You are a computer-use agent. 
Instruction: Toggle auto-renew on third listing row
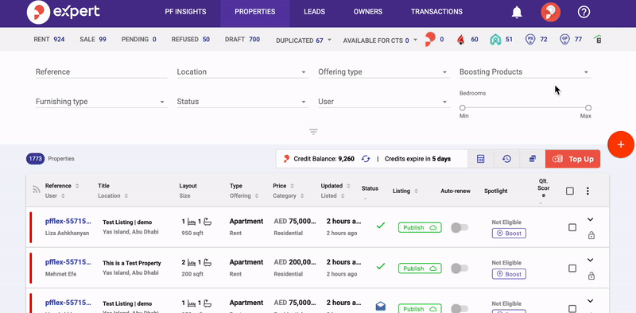tap(460, 308)
